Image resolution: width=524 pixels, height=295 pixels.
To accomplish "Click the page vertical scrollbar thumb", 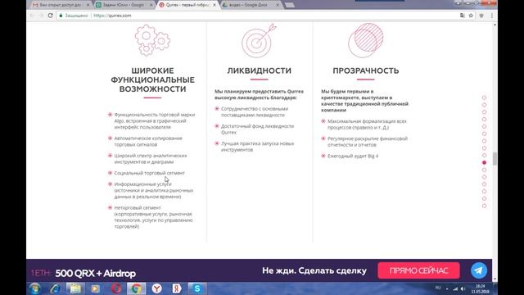I will tap(495, 158).
